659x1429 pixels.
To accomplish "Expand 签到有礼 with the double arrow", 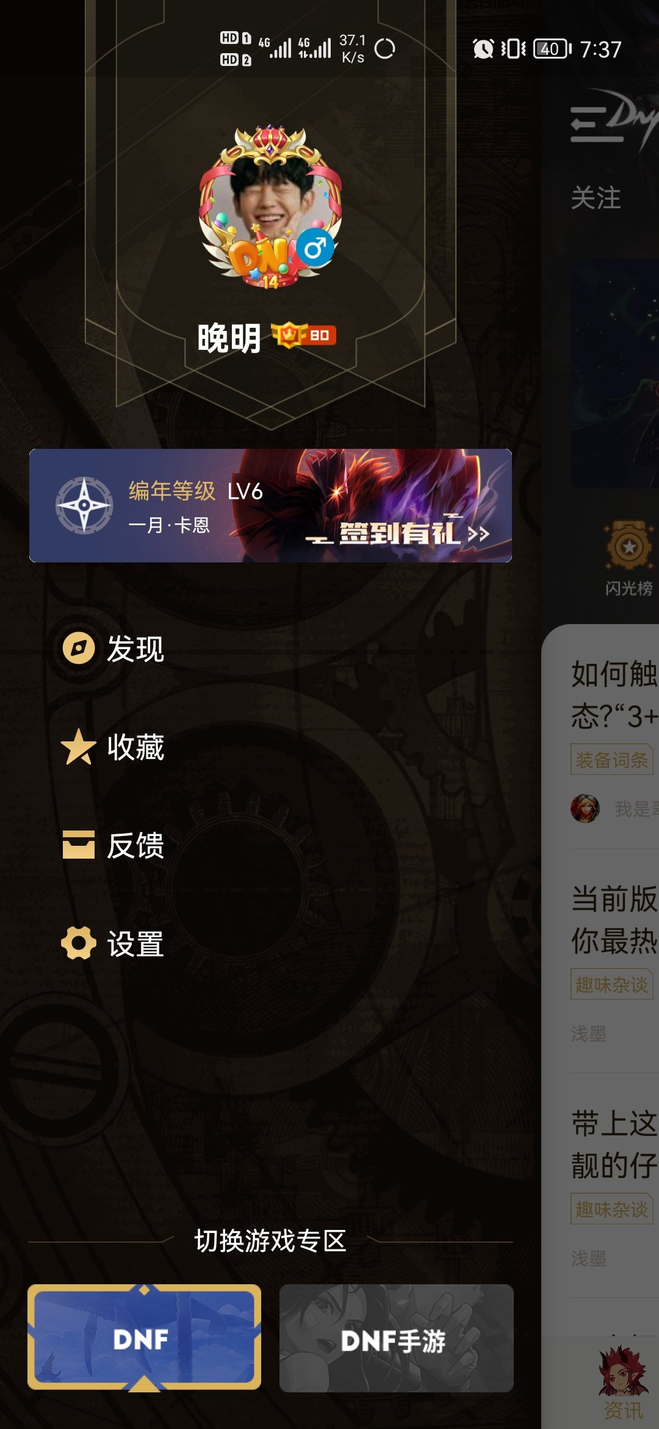I will point(478,534).
